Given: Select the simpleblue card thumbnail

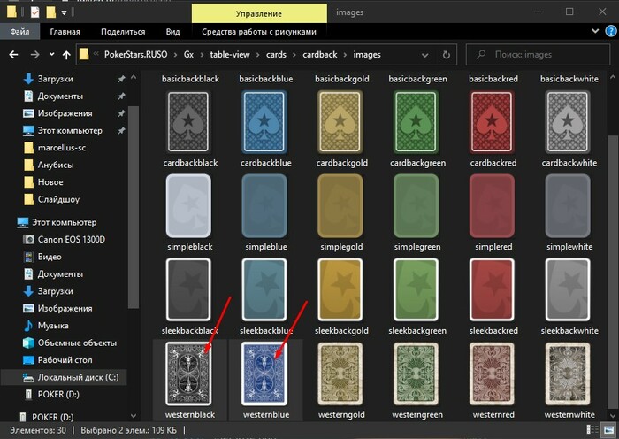Looking at the screenshot, I should coord(264,206).
